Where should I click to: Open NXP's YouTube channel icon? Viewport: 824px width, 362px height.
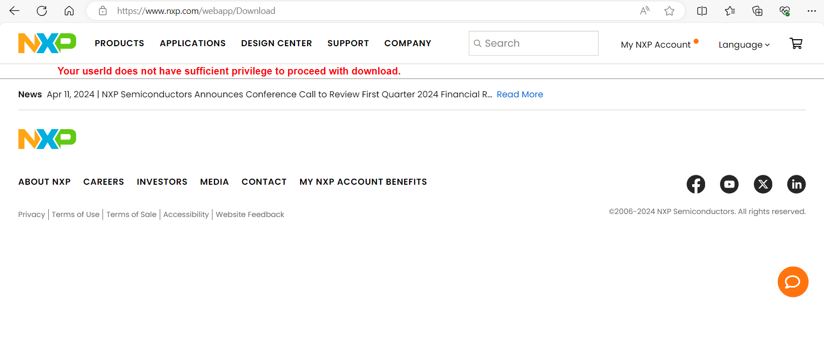[729, 184]
